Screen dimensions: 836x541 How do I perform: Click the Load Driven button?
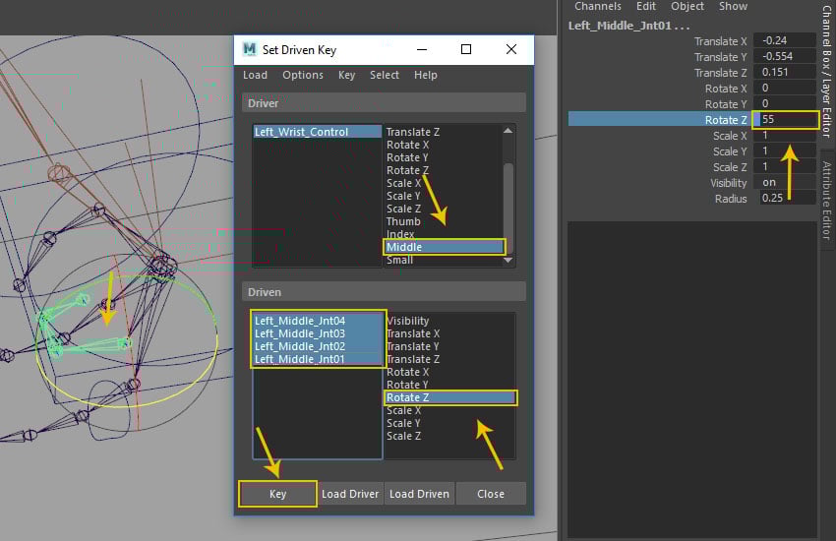(420, 494)
